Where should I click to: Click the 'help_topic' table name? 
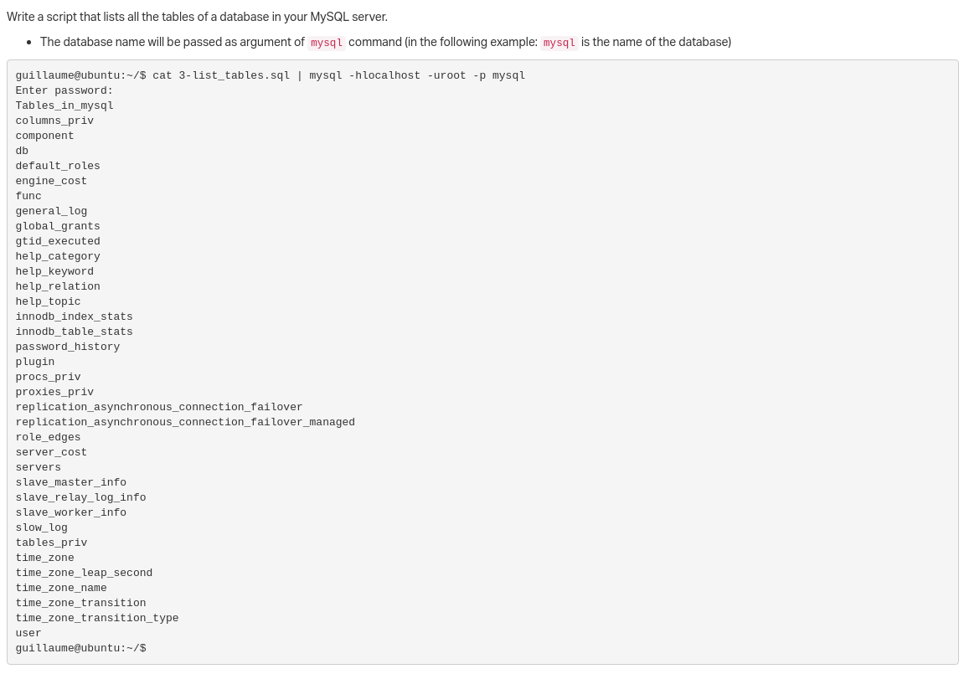point(48,301)
